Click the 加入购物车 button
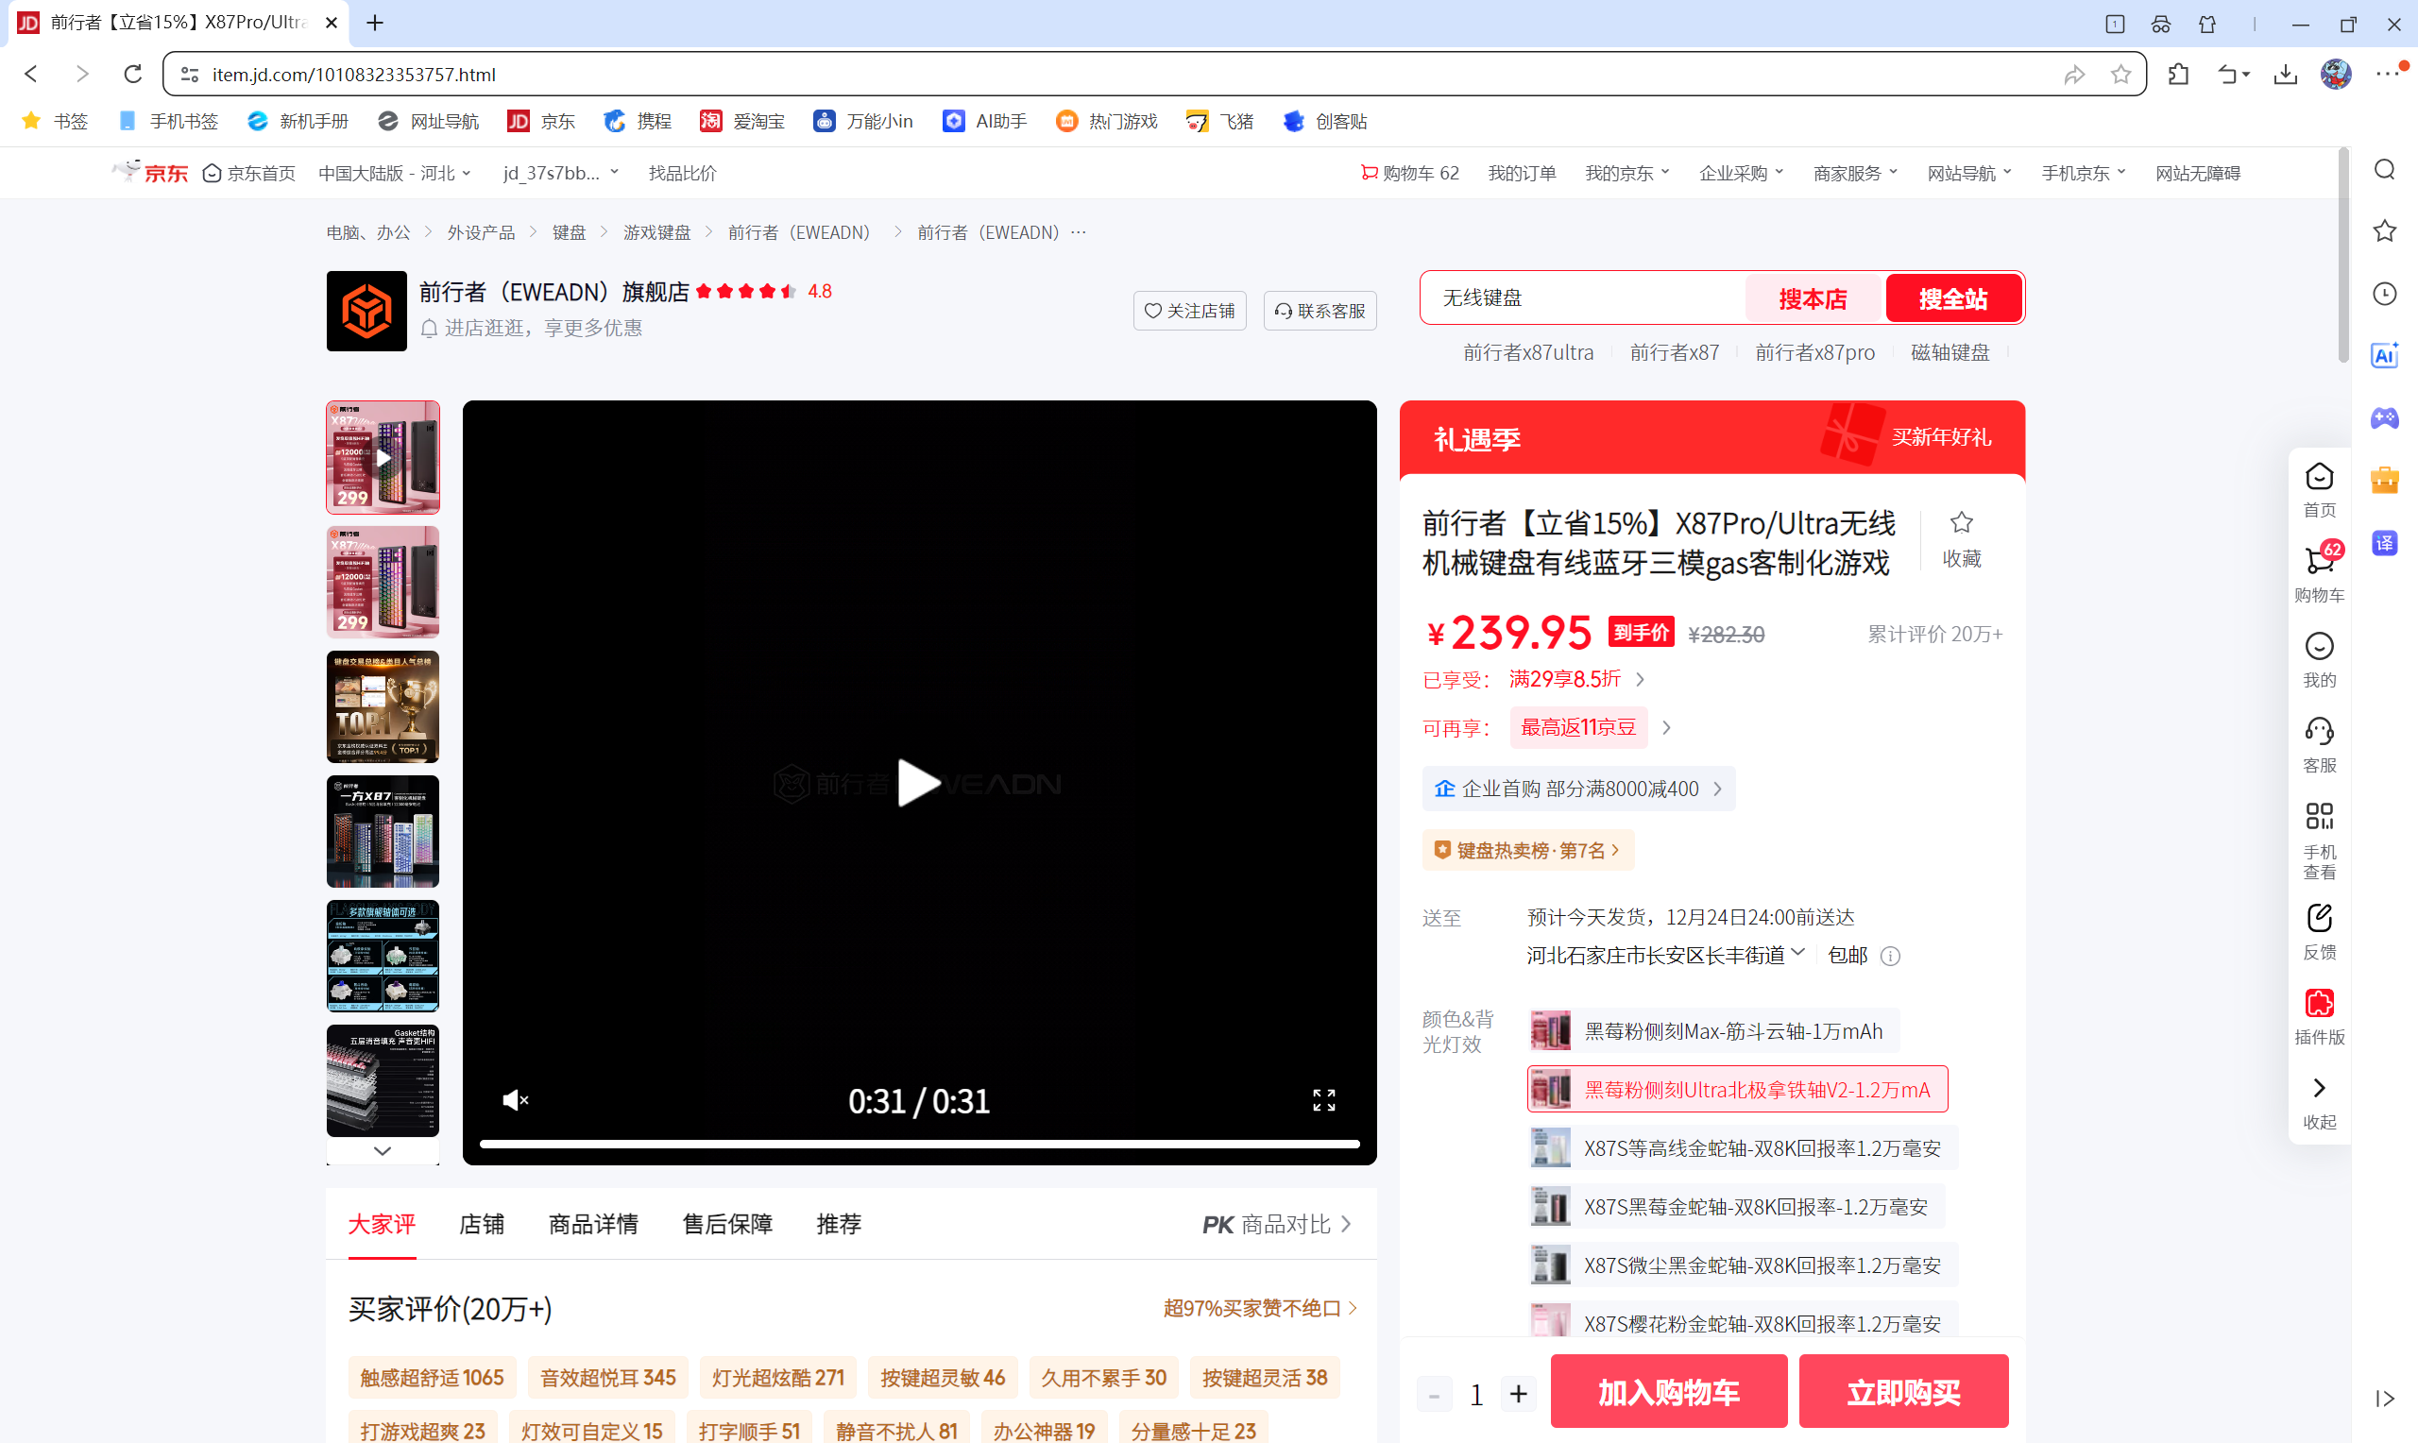The image size is (2418, 1443). coord(1667,1391)
